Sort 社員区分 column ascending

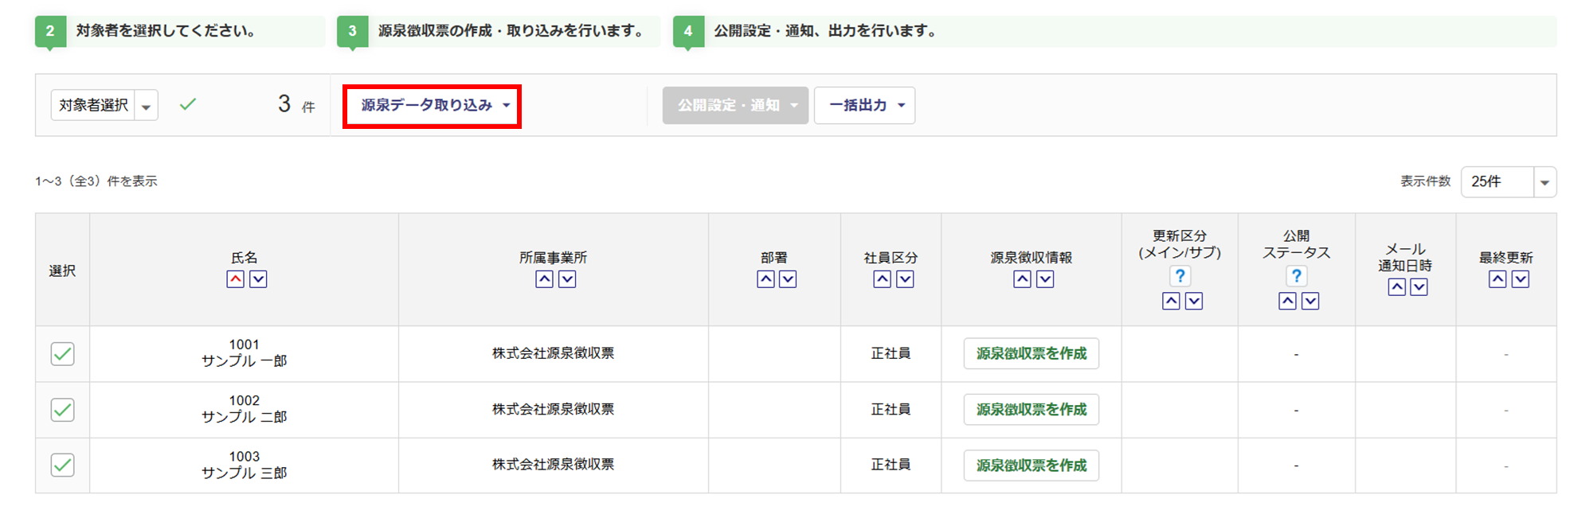tap(882, 279)
